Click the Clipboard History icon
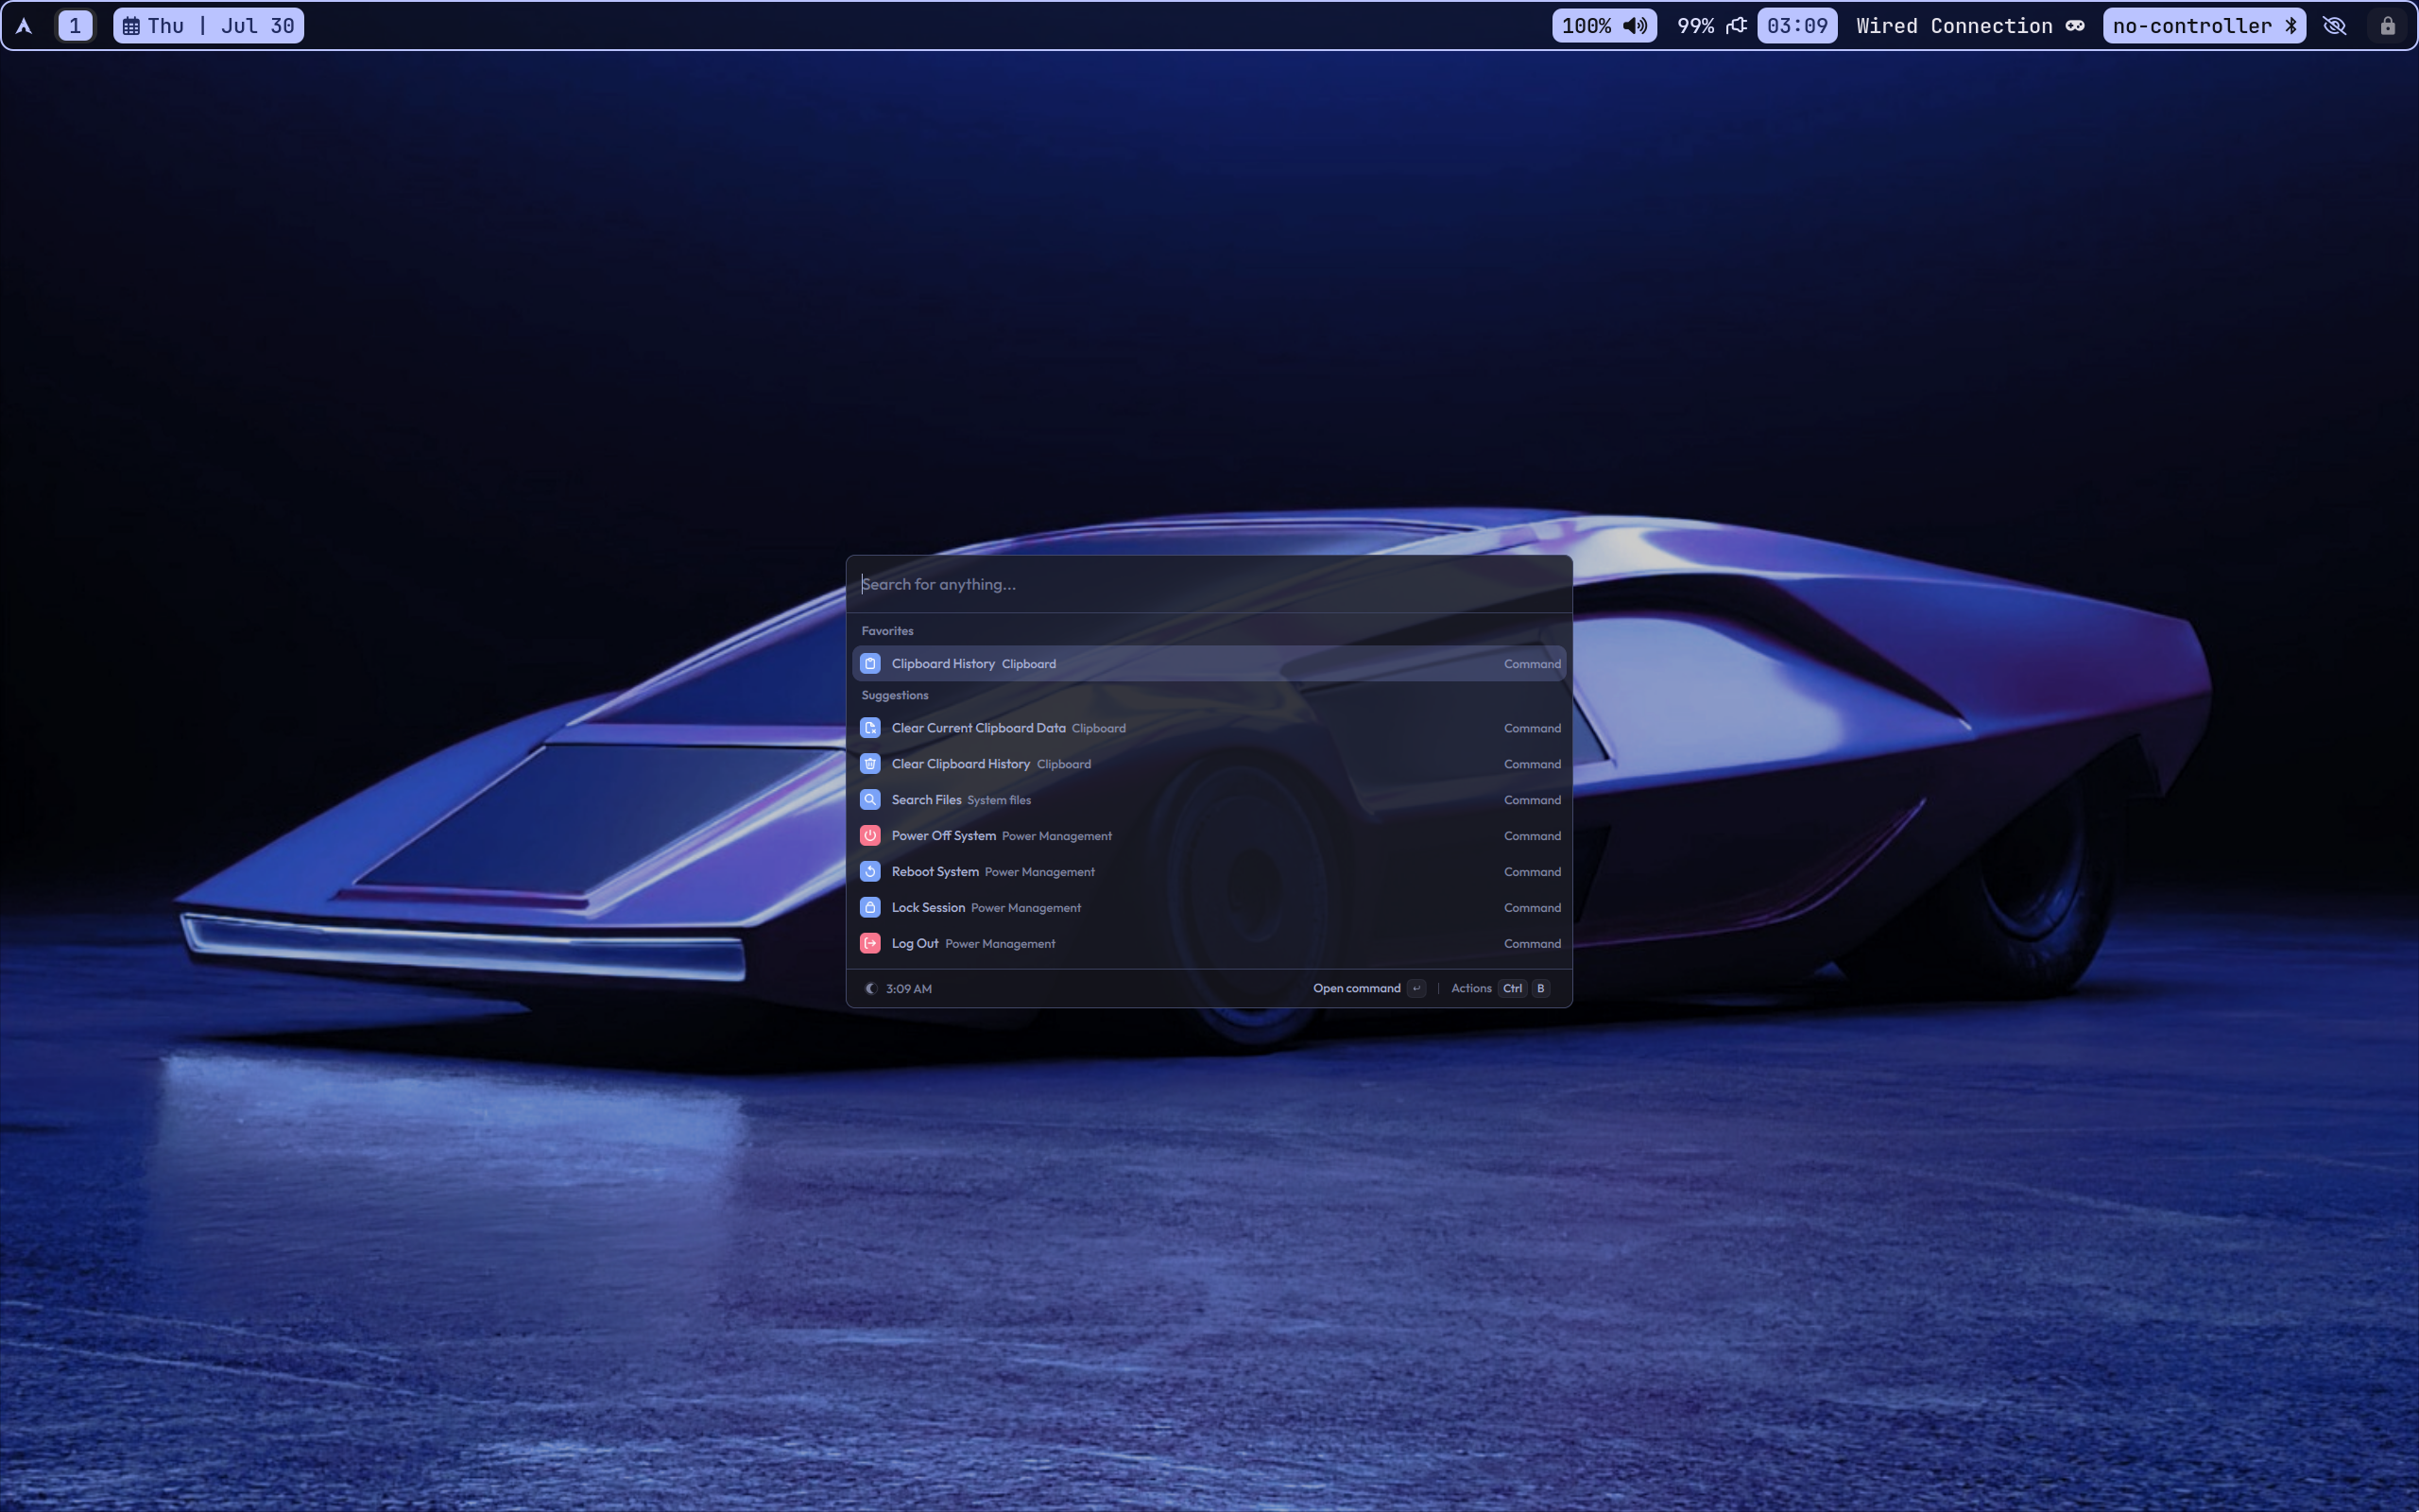This screenshot has width=2419, height=1512. tap(869, 664)
